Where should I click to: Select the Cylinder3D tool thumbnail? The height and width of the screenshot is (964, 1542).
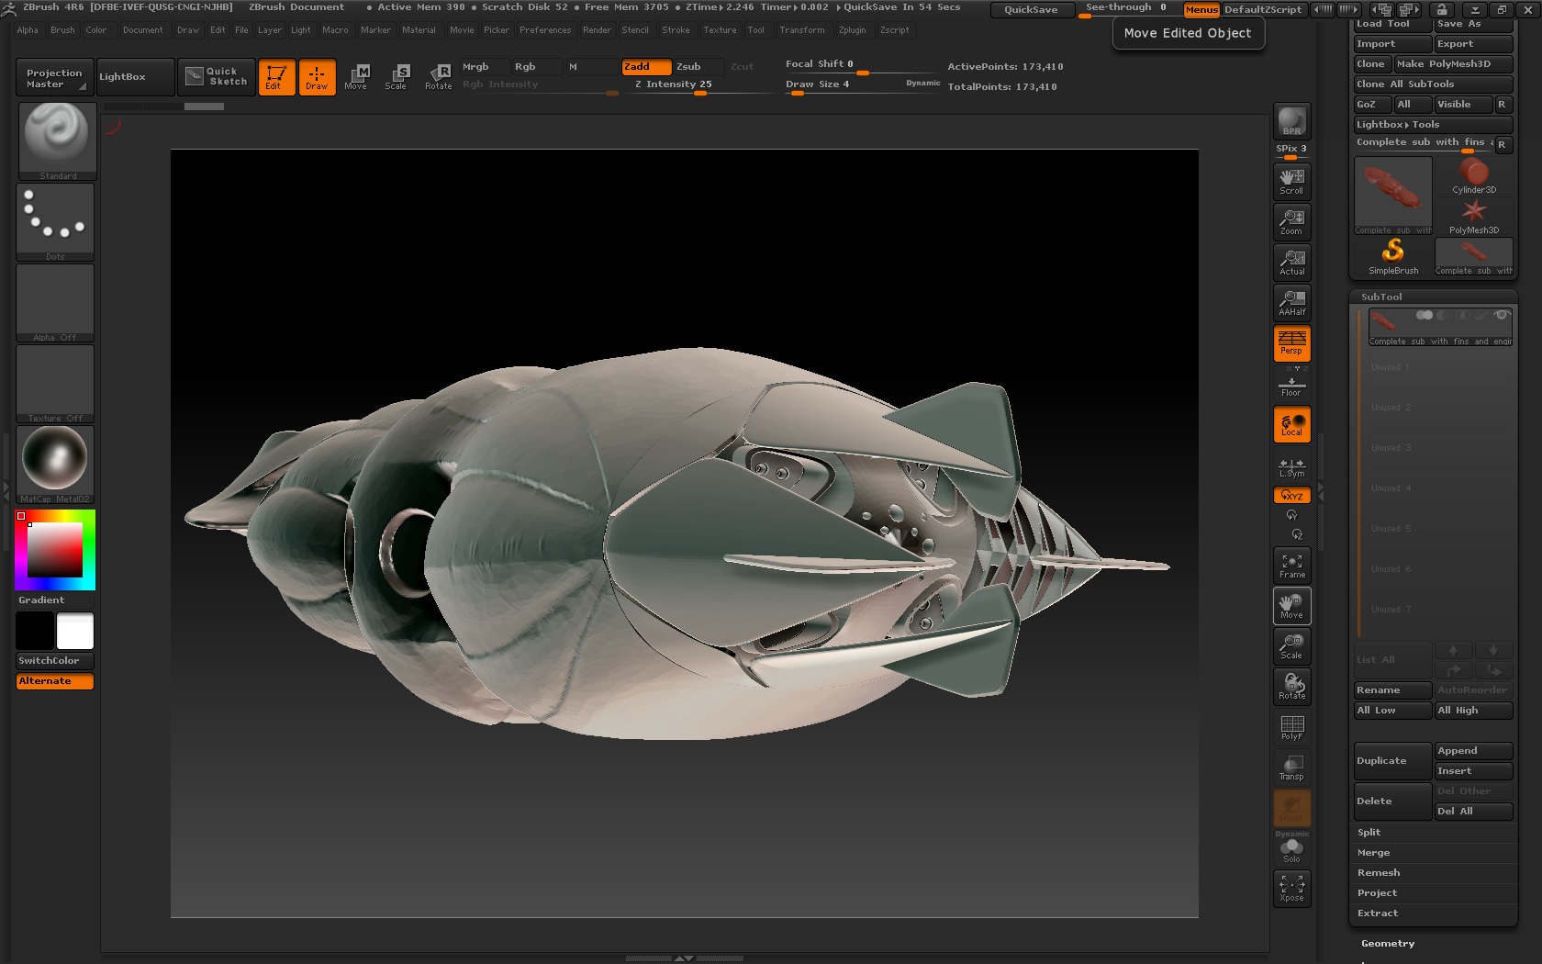tap(1473, 175)
